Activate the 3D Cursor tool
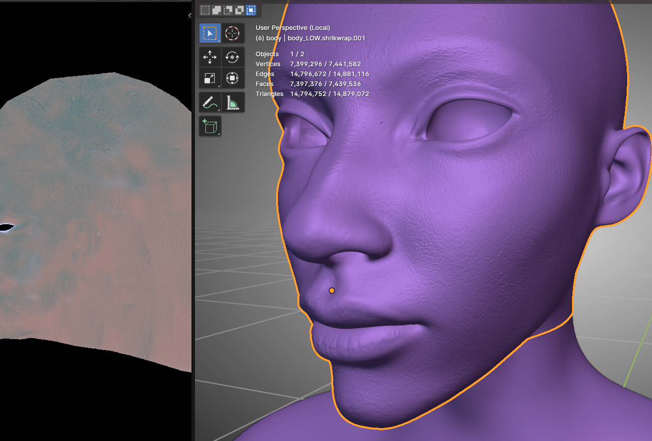This screenshot has height=441, width=652. pos(232,33)
